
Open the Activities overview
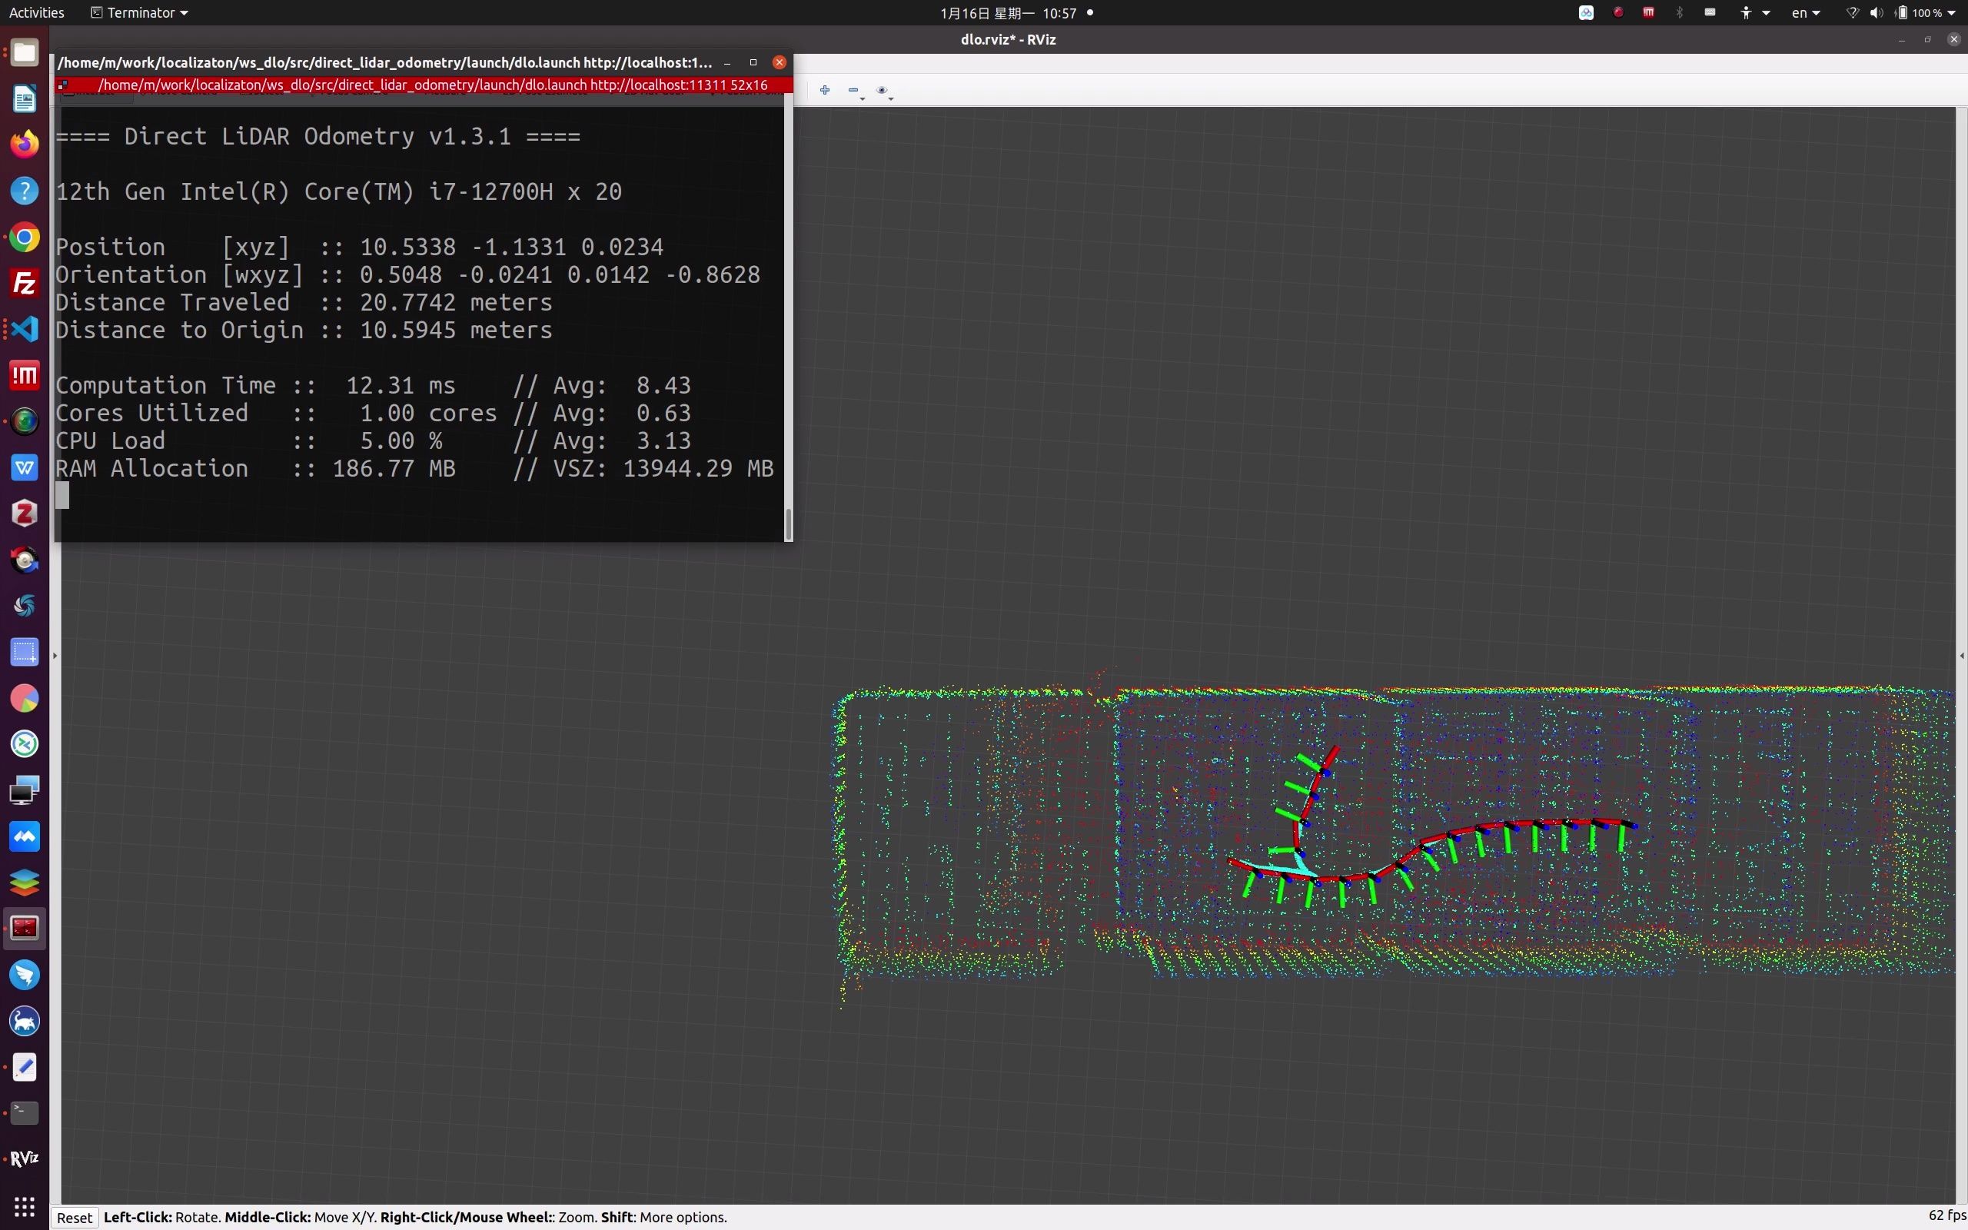pyautogui.click(x=36, y=12)
